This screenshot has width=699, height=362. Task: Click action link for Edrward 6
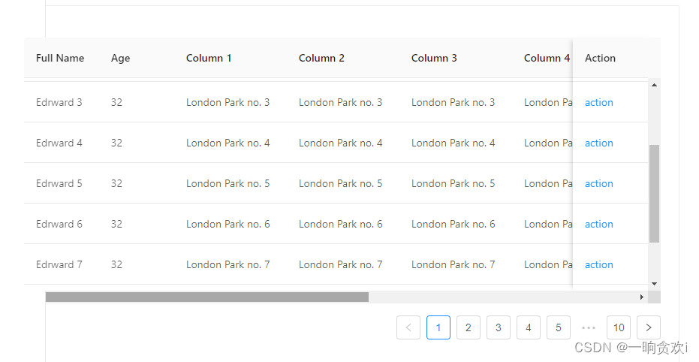click(x=599, y=225)
